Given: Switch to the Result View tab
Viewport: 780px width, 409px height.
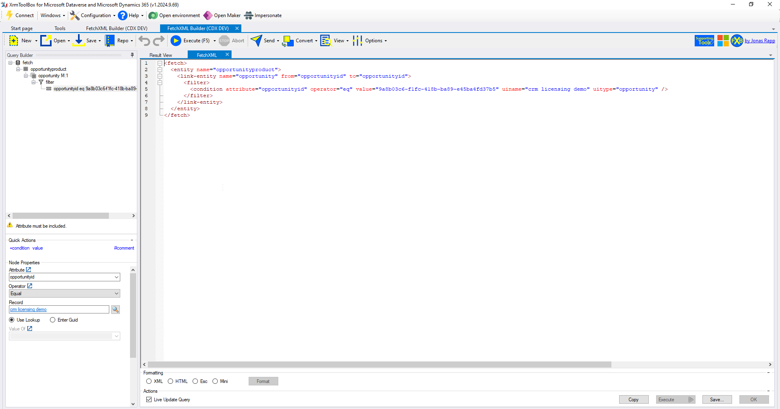Looking at the screenshot, I should tap(161, 55).
